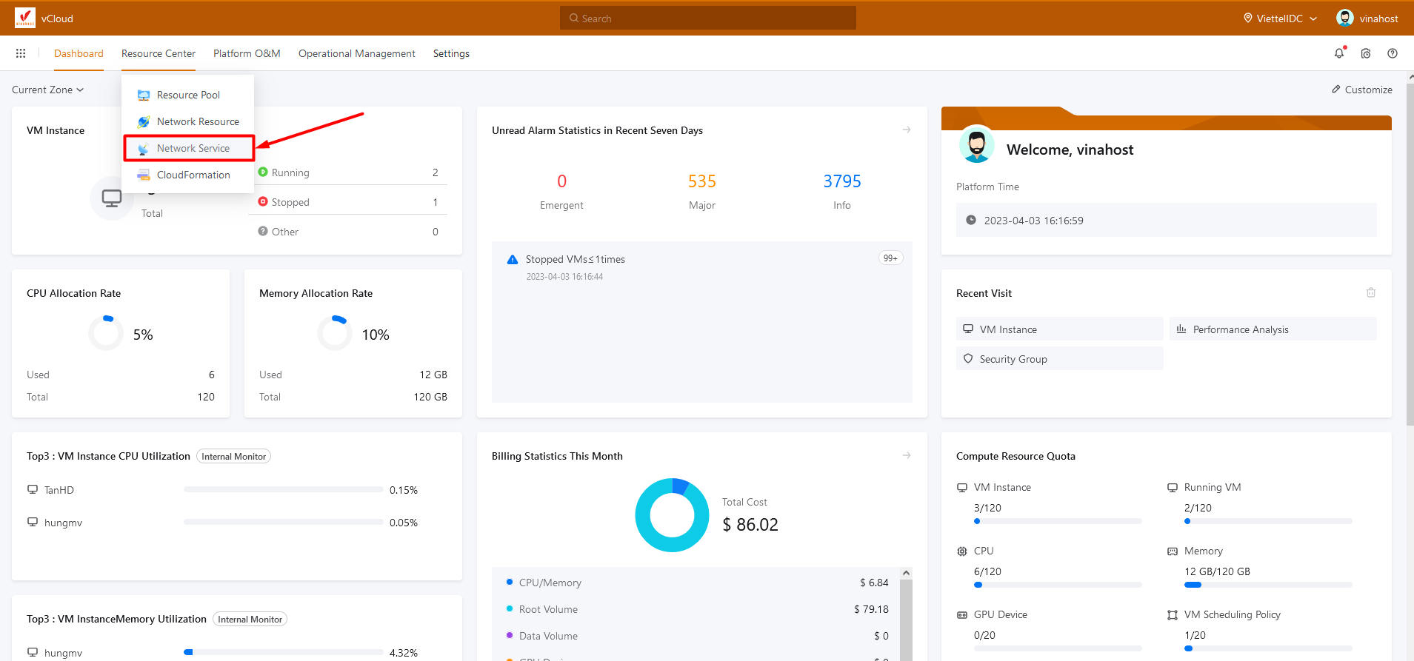Select Resource Pool menu entry
Image resolution: width=1414 pixels, height=661 pixels.
(x=188, y=95)
